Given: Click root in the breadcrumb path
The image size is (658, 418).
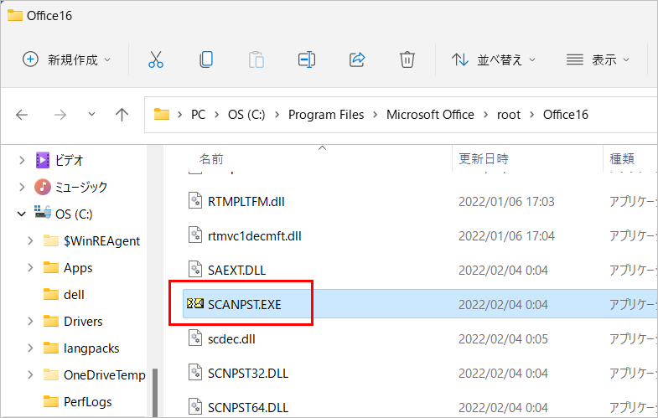Looking at the screenshot, I should click(x=509, y=115).
